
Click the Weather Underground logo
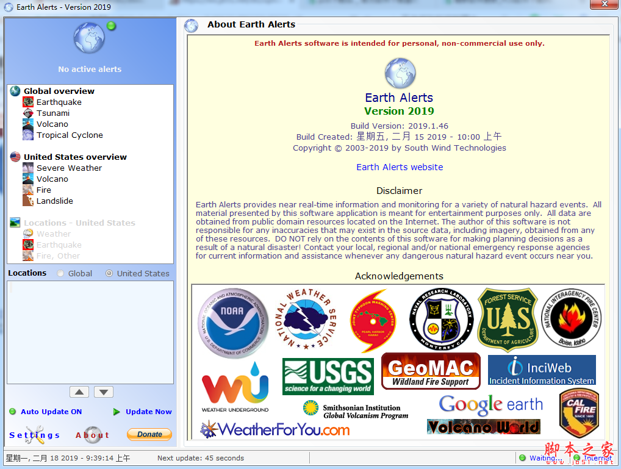[x=235, y=387]
